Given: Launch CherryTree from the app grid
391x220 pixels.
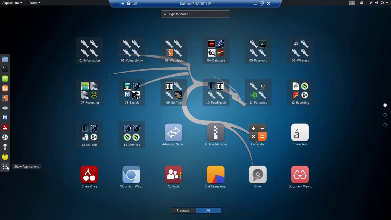Looking at the screenshot, I should point(89,177).
